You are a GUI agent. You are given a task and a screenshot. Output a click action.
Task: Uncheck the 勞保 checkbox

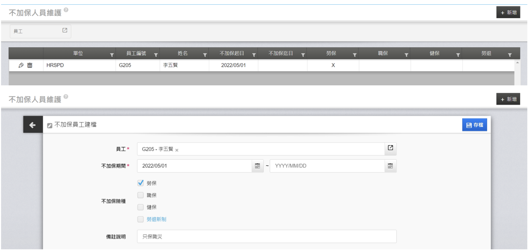point(141,183)
